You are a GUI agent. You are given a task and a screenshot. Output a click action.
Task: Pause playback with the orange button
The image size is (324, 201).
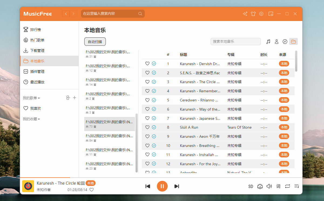tap(162, 186)
